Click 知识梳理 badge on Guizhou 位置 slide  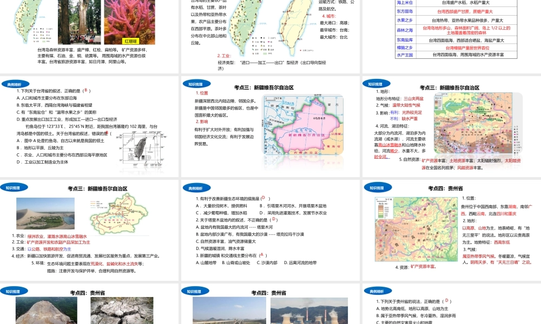(x=378, y=188)
